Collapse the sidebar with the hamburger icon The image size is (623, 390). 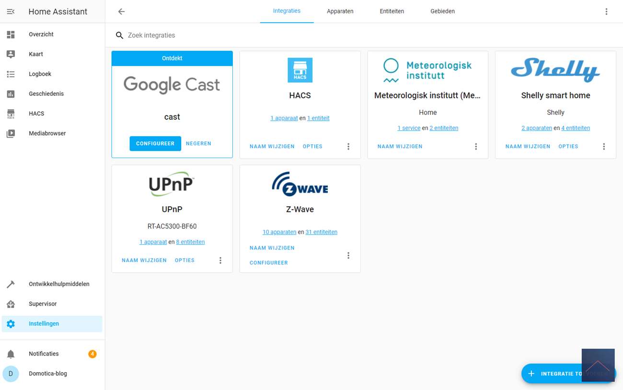(11, 11)
